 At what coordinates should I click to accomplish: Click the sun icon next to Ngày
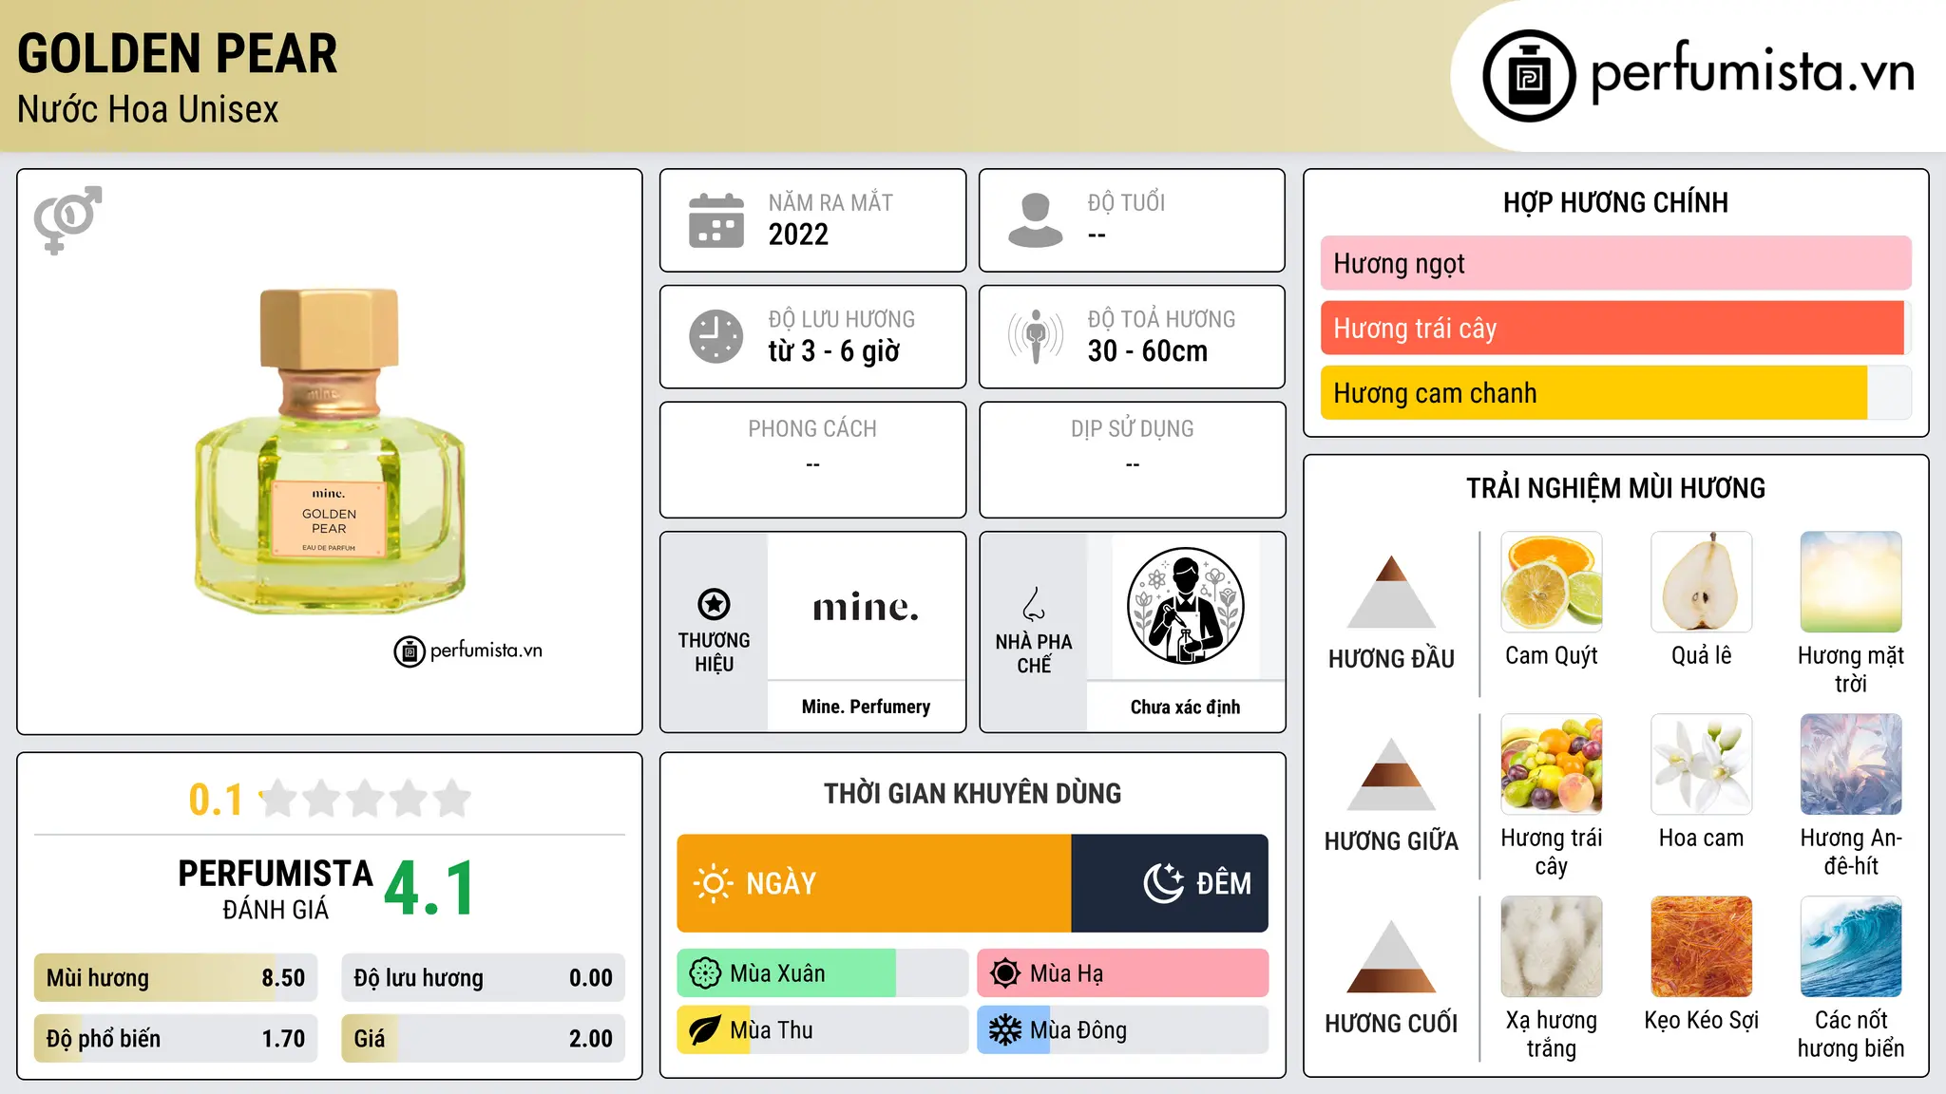point(713,883)
